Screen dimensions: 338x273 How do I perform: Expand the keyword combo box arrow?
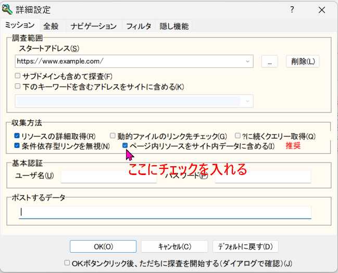pyautogui.click(x=247, y=101)
